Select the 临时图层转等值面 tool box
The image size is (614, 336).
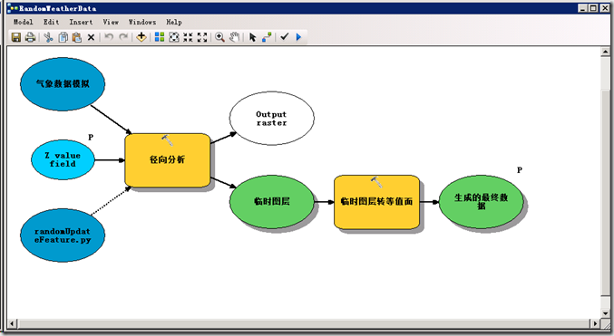point(376,202)
